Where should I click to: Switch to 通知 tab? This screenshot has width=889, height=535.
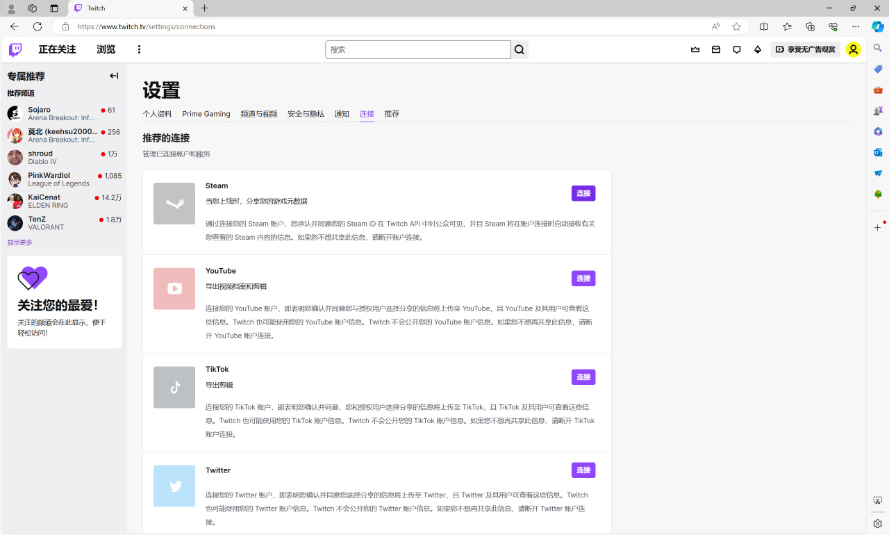pyautogui.click(x=342, y=114)
